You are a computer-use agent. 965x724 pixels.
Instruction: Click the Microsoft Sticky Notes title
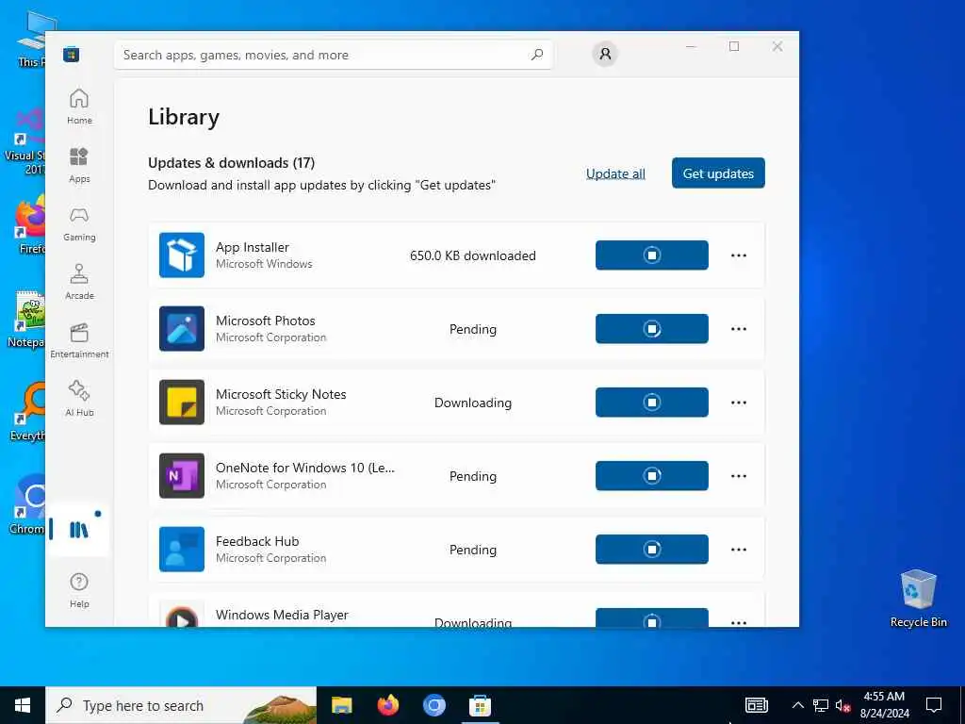coord(281,394)
